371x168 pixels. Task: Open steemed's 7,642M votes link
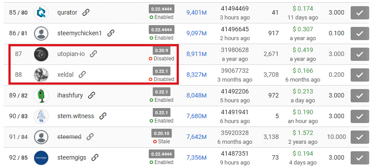(x=197, y=137)
